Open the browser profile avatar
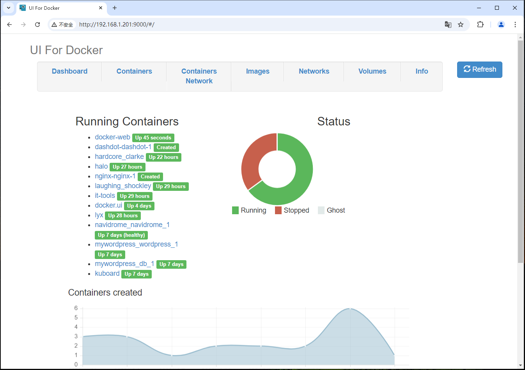Image resolution: width=525 pixels, height=370 pixels. point(501,25)
